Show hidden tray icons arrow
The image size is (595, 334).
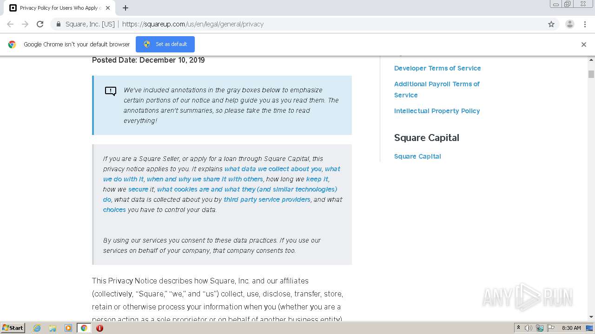click(518, 328)
